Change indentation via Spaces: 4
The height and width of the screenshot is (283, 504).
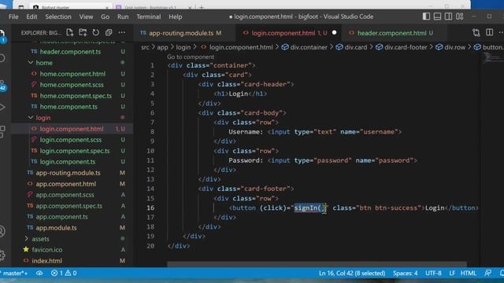(405, 273)
